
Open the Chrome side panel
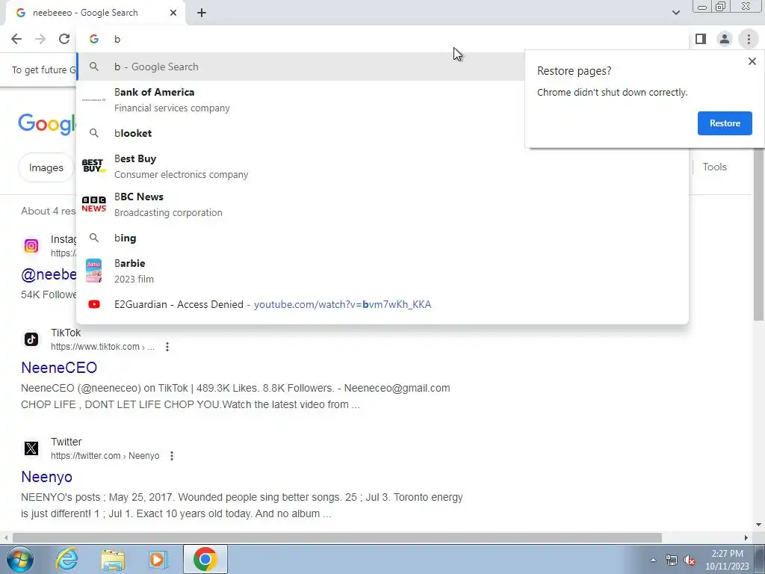point(701,39)
